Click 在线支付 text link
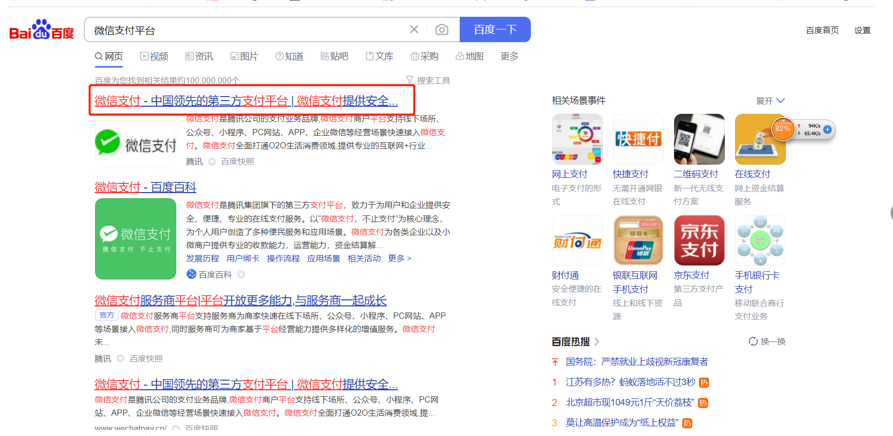This screenshot has width=893, height=436. point(752,174)
